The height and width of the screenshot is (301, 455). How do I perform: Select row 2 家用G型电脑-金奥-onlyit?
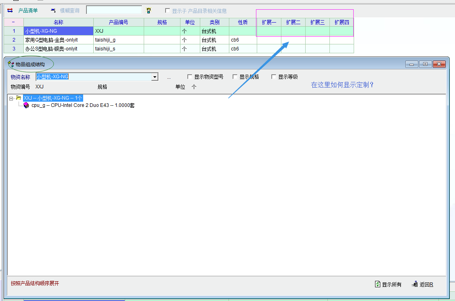59,40
